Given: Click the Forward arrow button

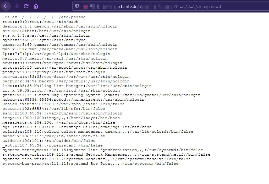Looking at the screenshot, I should point(16,6).
